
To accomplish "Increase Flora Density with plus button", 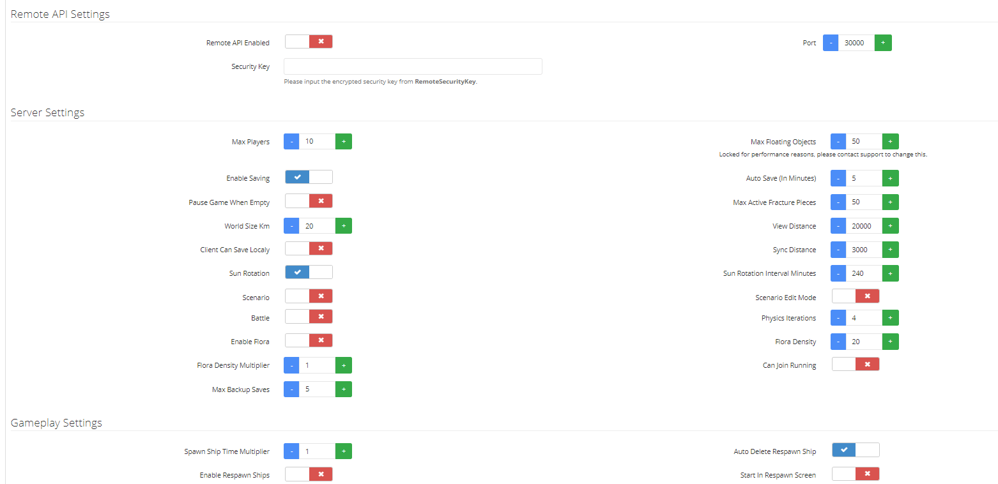I will 890,342.
